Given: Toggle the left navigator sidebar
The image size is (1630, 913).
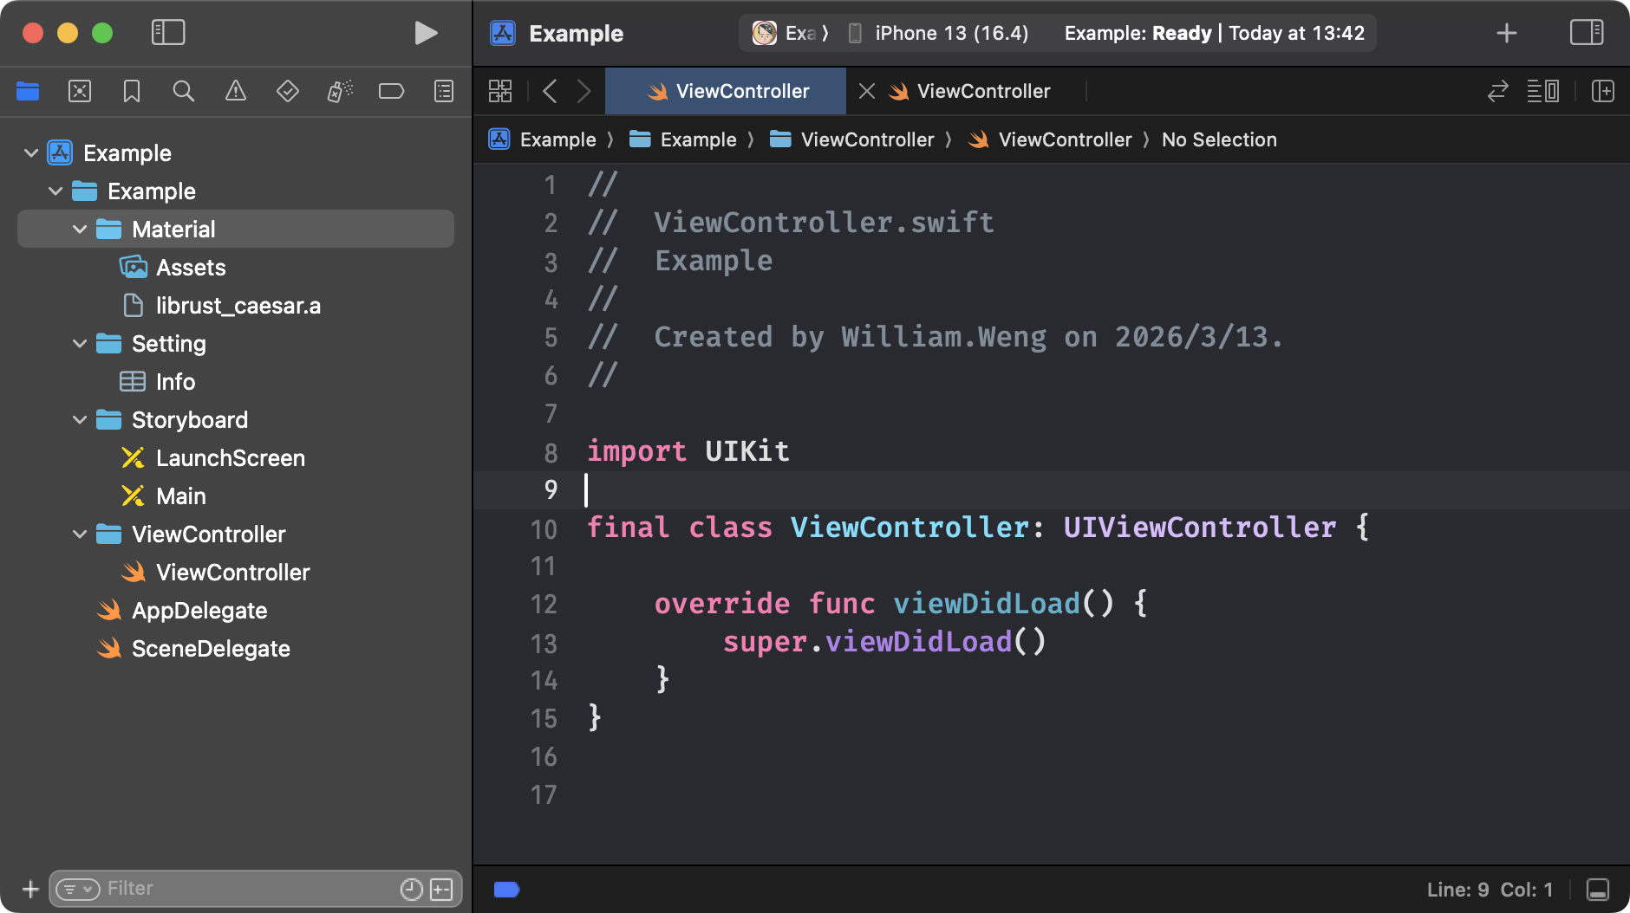Looking at the screenshot, I should (x=168, y=33).
